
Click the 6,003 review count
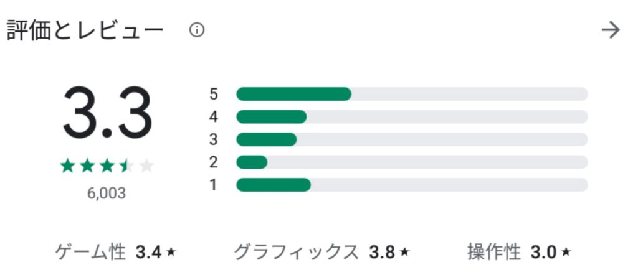107,194
